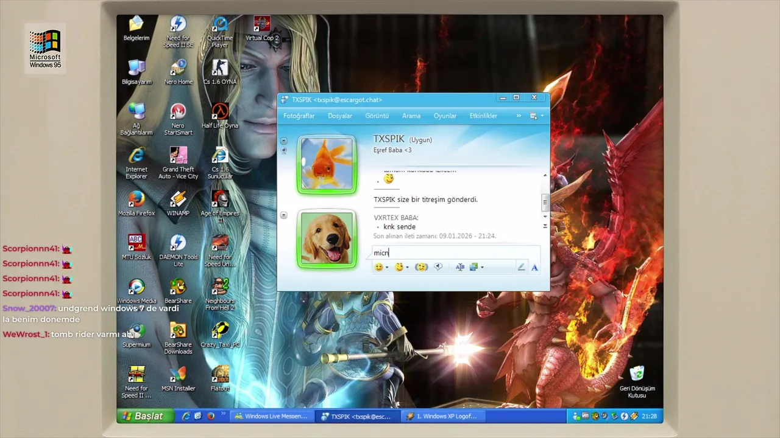The width and height of the screenshot is (780, 438).
Task: Toggle text typing mode with blue A
Action: pyautogui.click(x=534, y=267)
